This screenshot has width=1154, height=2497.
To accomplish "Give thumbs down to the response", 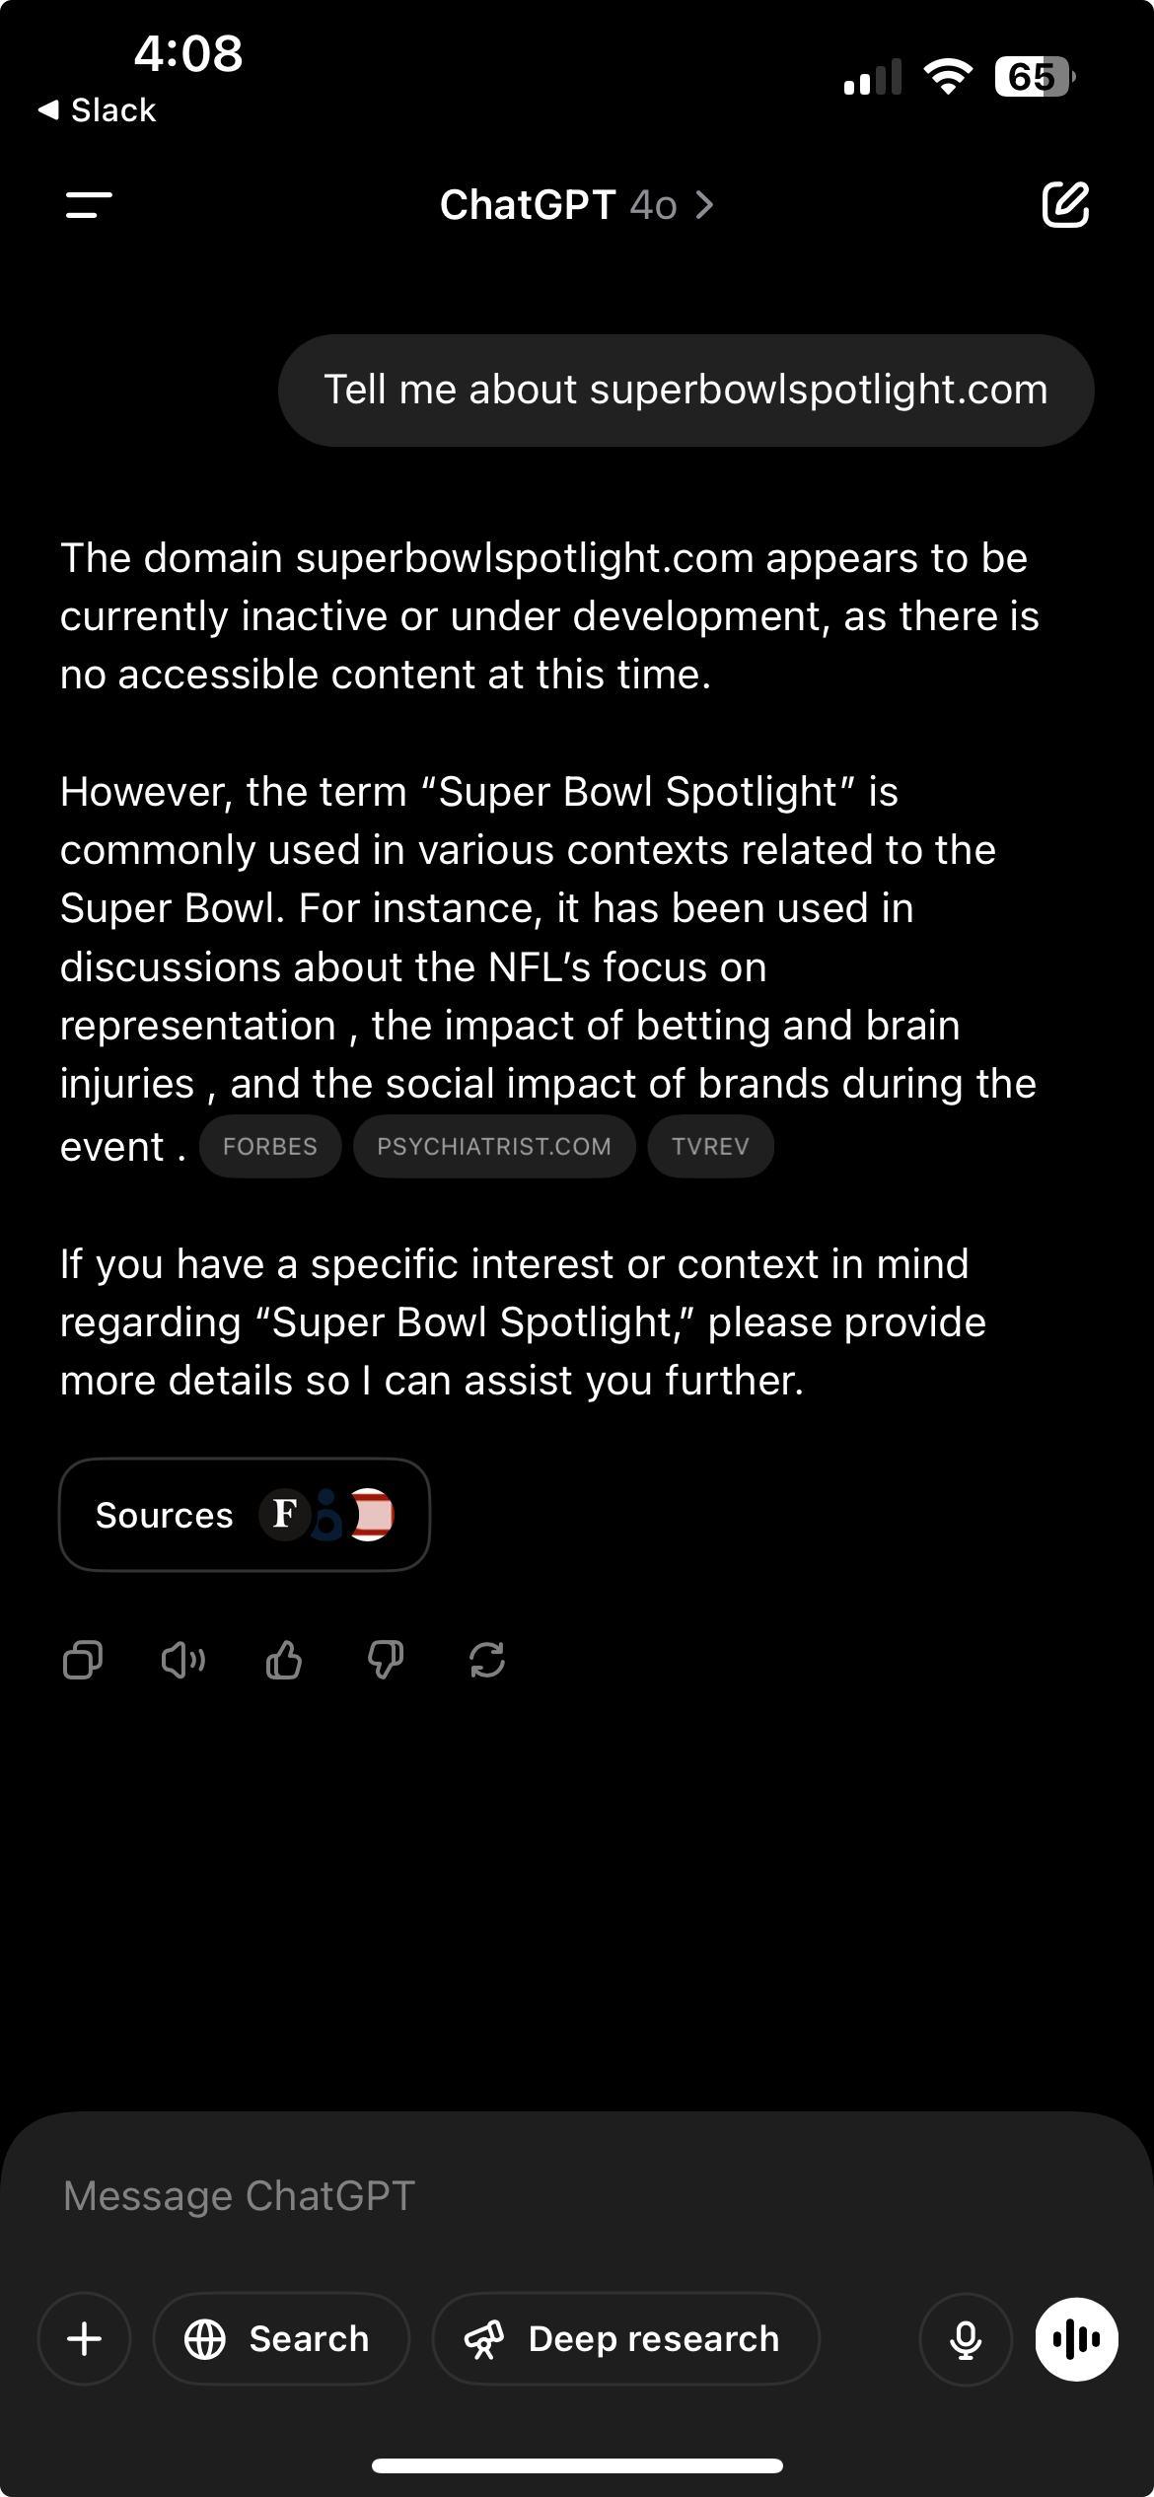I will click(x=386, y=1660).
